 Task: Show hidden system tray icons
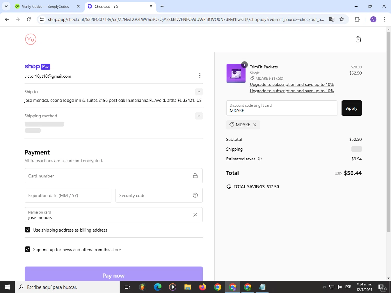pyautogui.click(x=324, y=287)
